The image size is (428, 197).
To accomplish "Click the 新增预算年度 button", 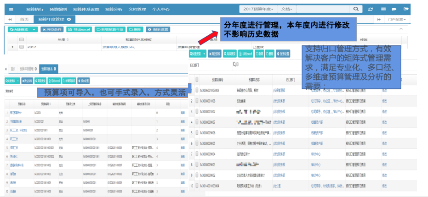I will pos(110,29).
